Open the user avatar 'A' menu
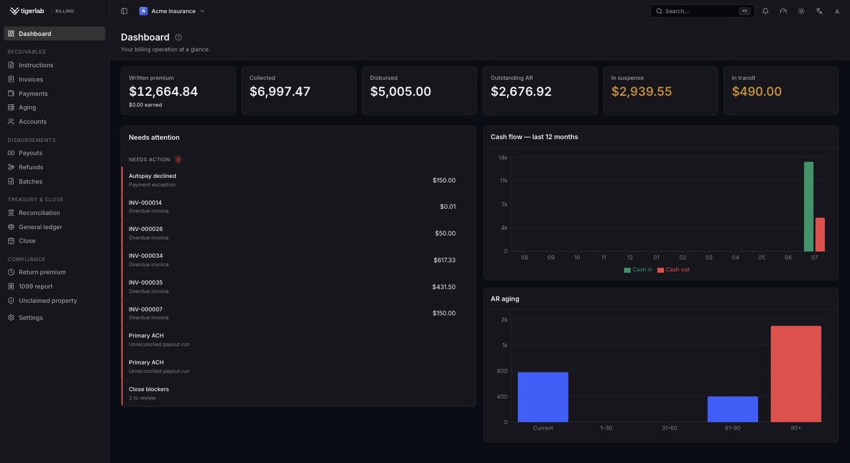 pos(837,11)
